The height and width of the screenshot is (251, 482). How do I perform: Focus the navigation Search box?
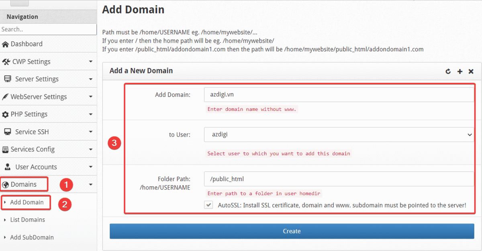click(48, 29)
